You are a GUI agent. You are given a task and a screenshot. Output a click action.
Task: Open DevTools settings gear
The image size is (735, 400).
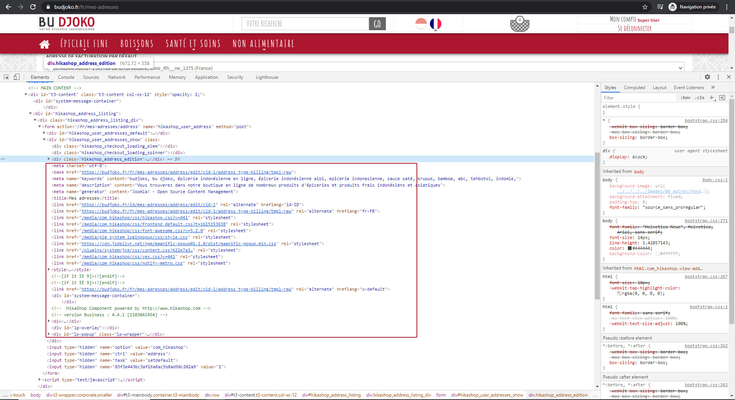pos(707,77)
